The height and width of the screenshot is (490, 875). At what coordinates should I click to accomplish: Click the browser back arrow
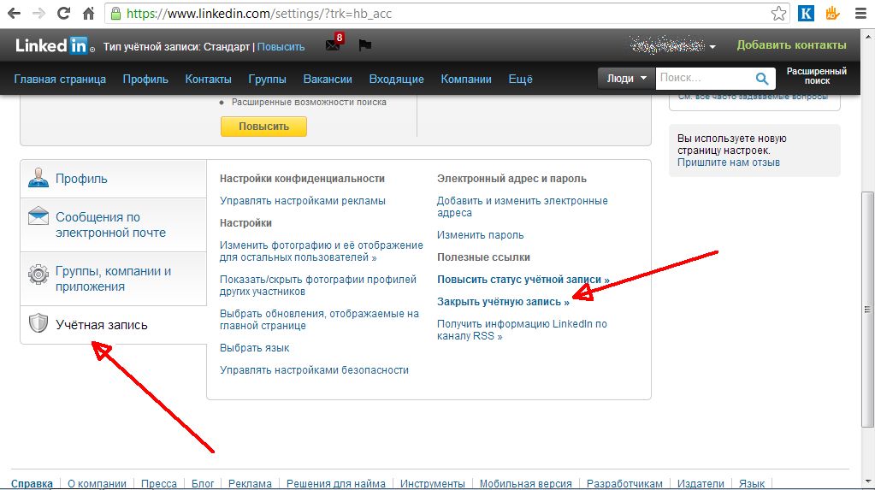point(14,14)
